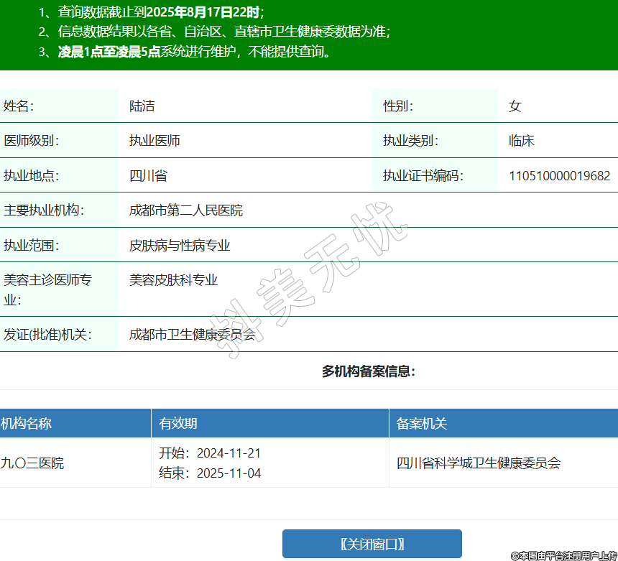Click the 成都市卫生健康委员会 issuing authority
This screenshot has height=561, width=618.
(192, 334)
